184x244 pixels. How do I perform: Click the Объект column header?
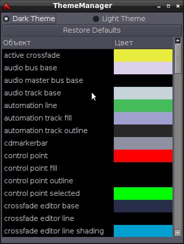[58, 43]
